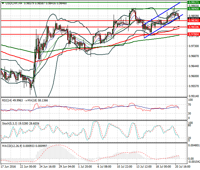Click the 17 Jun 2016 date label
Viewport: 200px width, 170px height.
coord(8,167)
